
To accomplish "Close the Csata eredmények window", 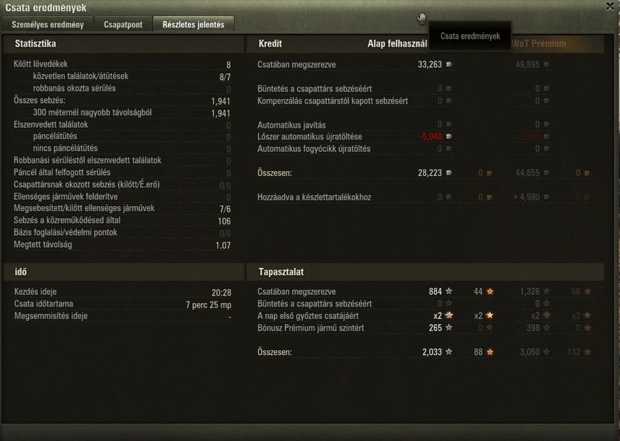I will coord(610,6).
